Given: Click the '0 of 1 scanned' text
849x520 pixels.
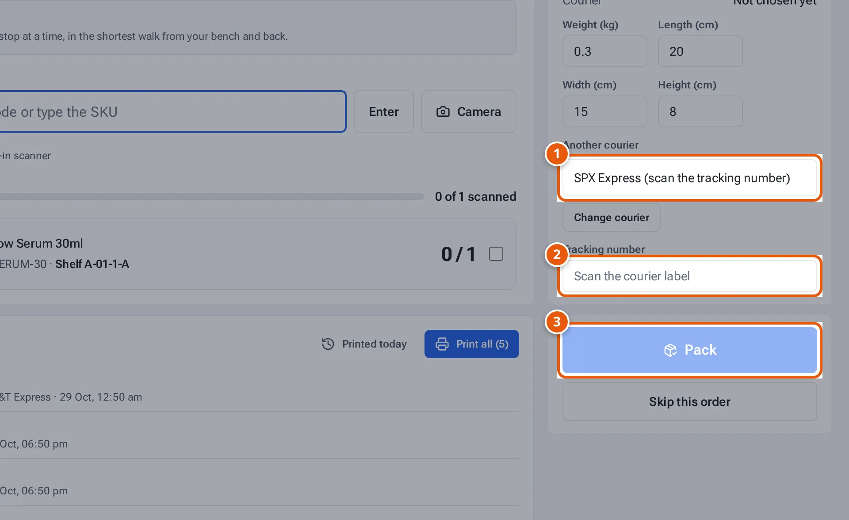Looking at the screenshot, I should coord(476,196).
